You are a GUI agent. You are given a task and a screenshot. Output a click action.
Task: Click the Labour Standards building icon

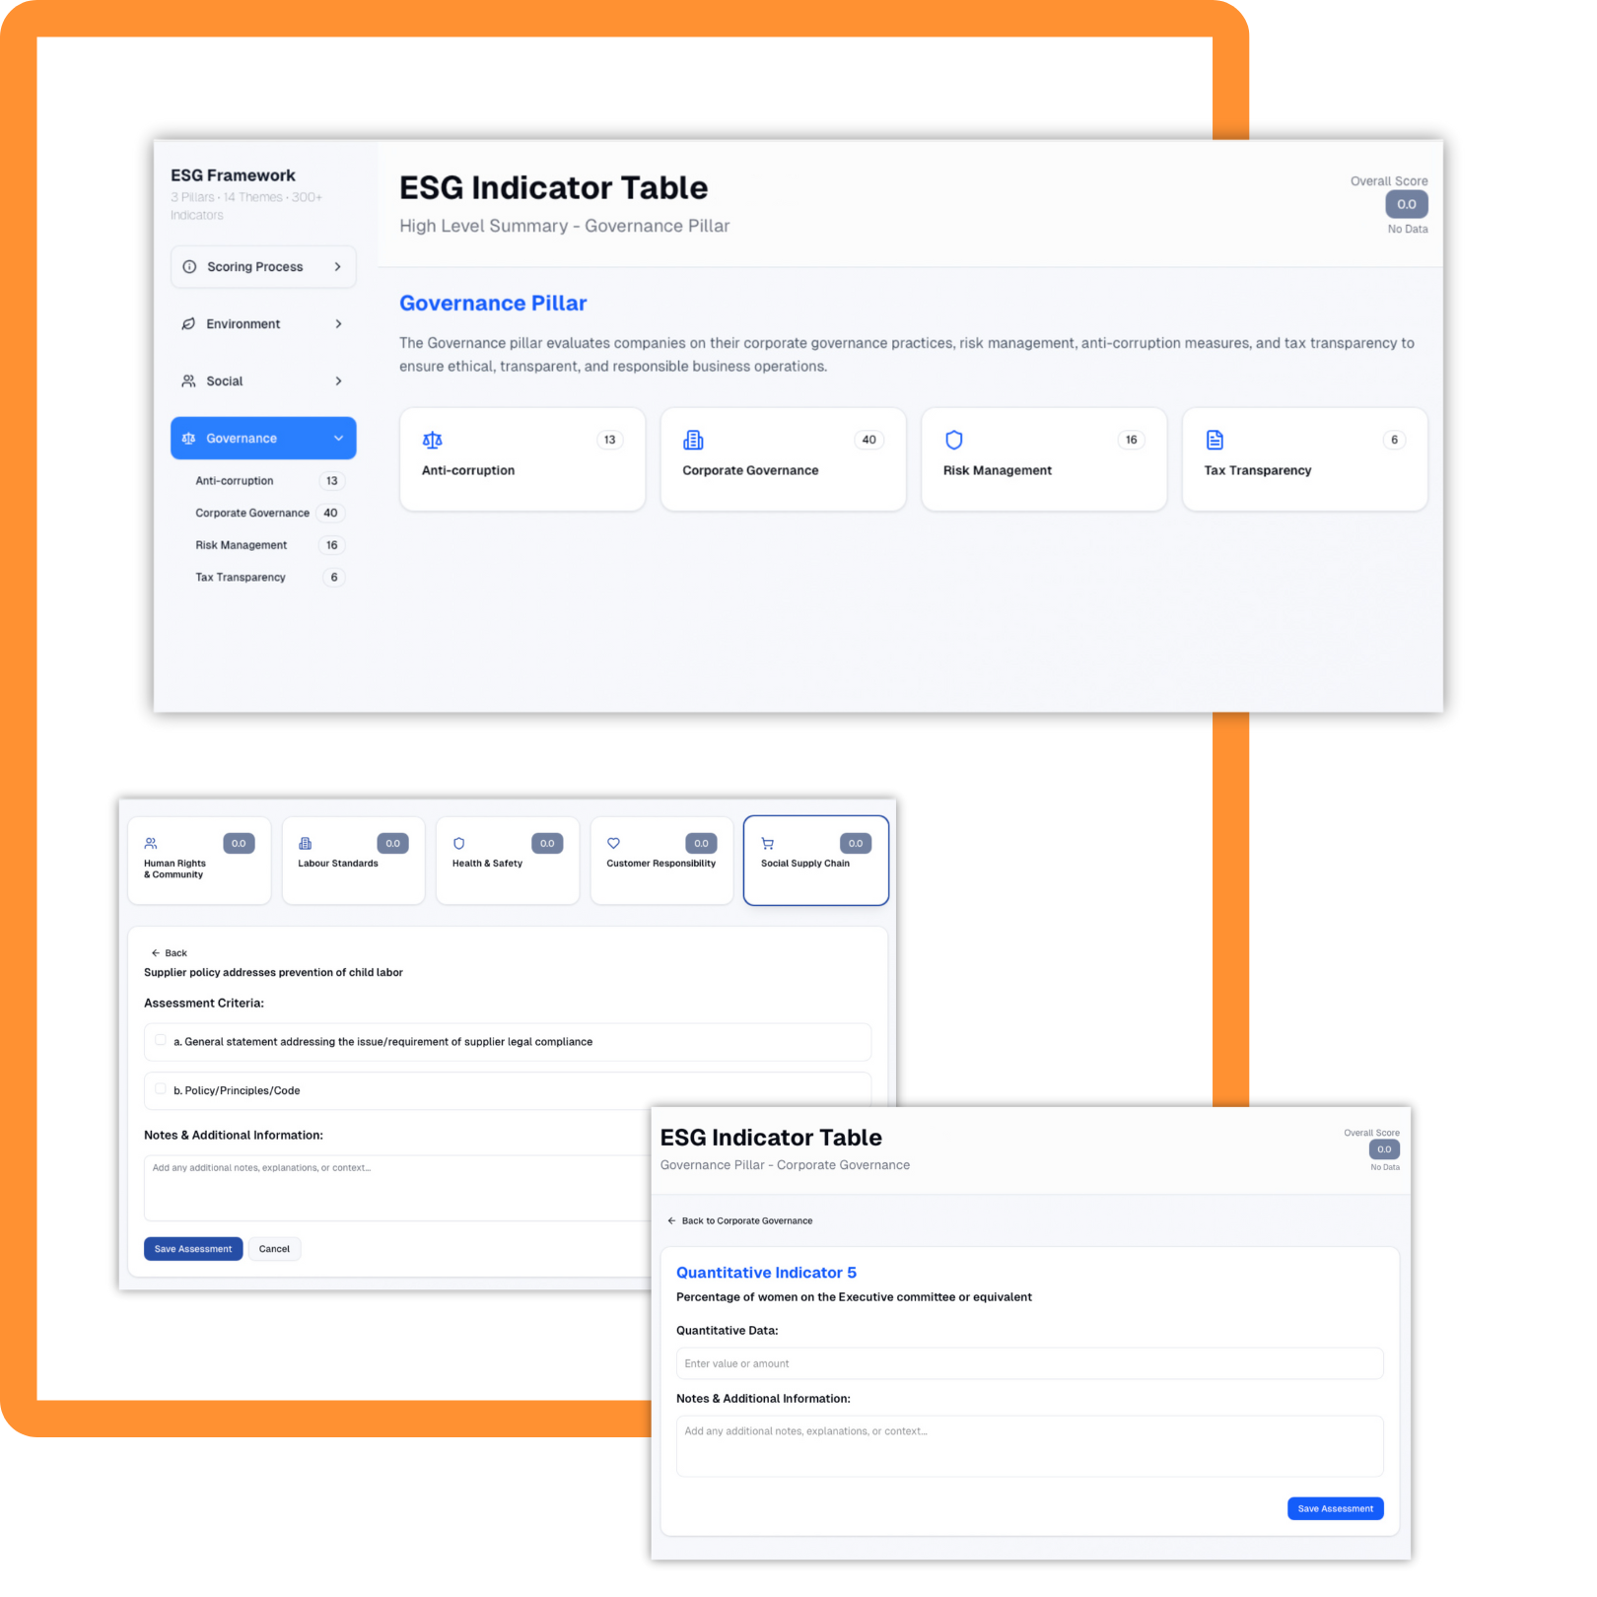pyautogui.click(x=306, y=844)
